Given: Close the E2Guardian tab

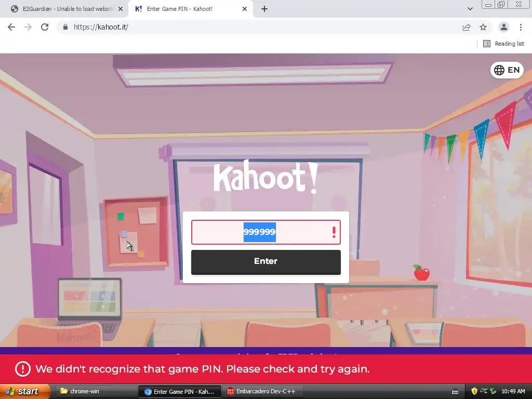Looking at the screenshot, I should [x=121, y=9].
